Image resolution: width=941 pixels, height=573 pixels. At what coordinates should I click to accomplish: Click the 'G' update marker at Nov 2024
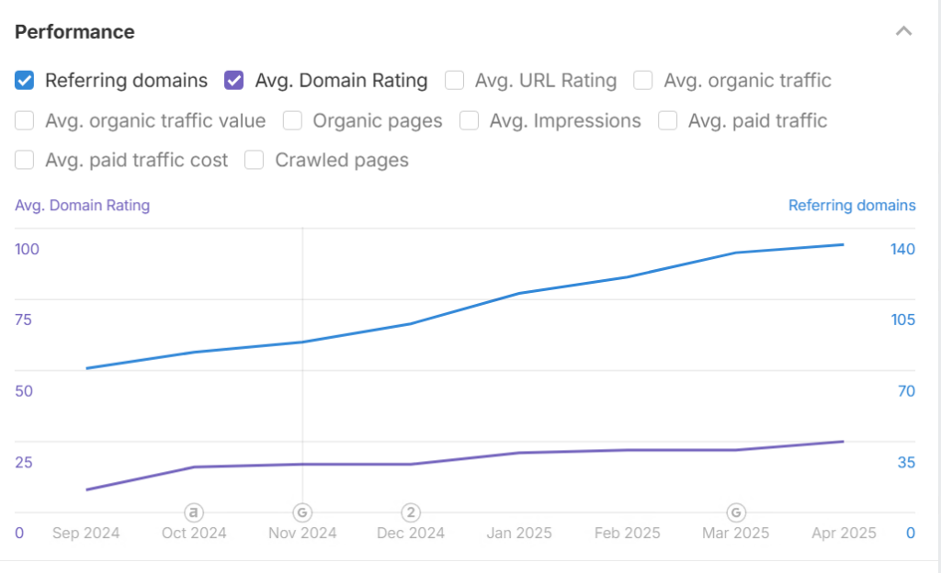[302, 512]
